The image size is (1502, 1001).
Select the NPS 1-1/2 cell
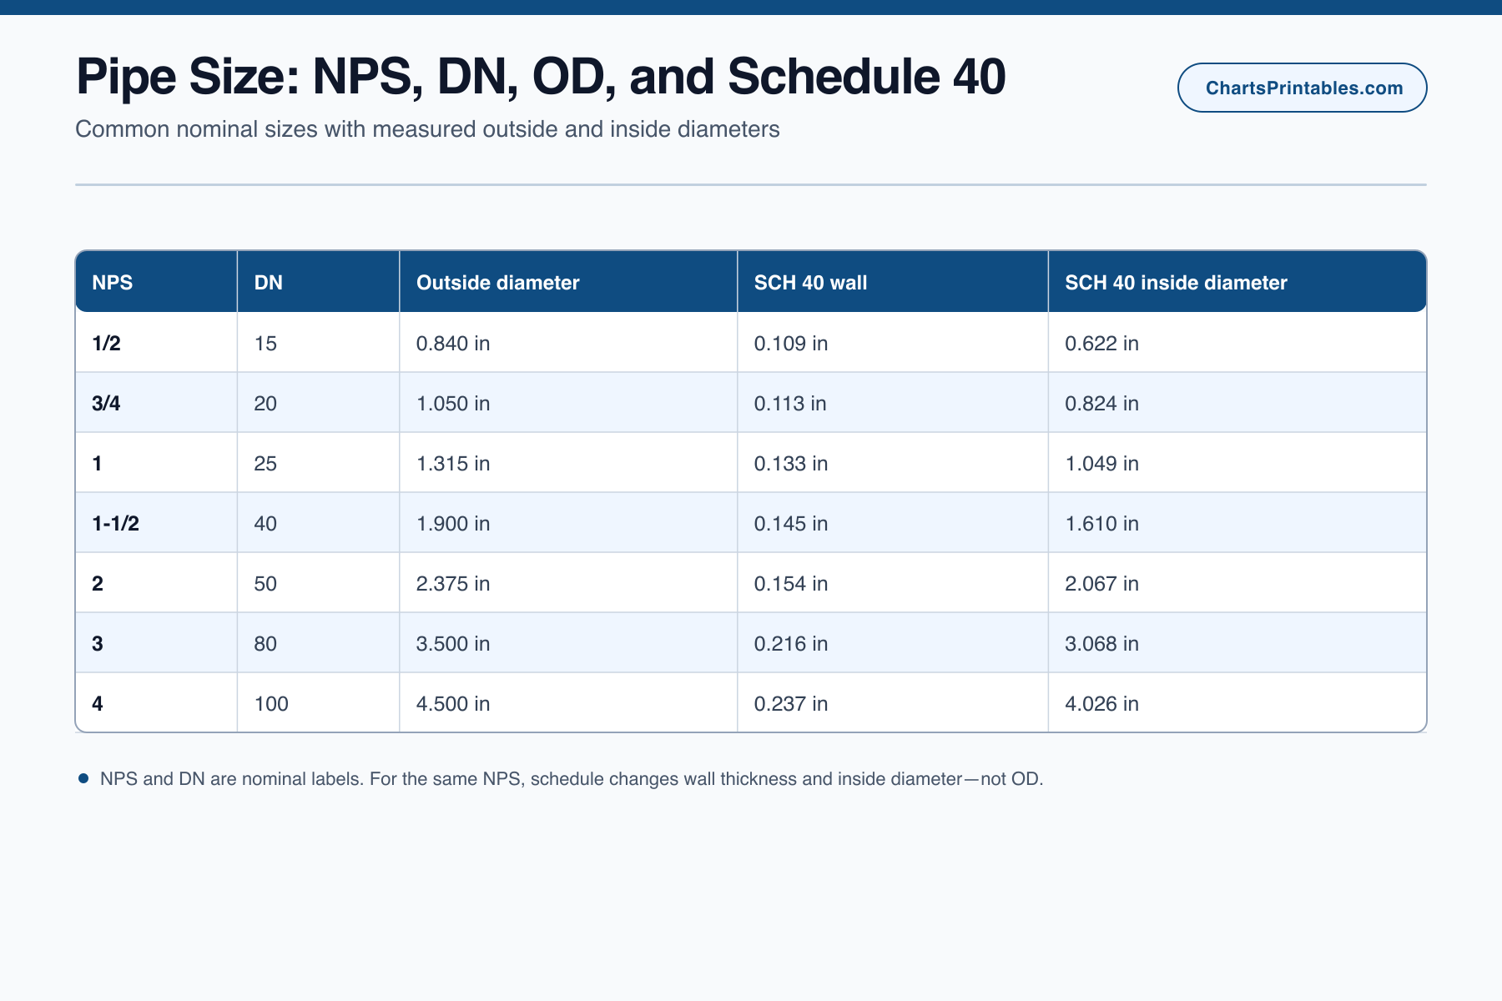click(x=156, y=523)
